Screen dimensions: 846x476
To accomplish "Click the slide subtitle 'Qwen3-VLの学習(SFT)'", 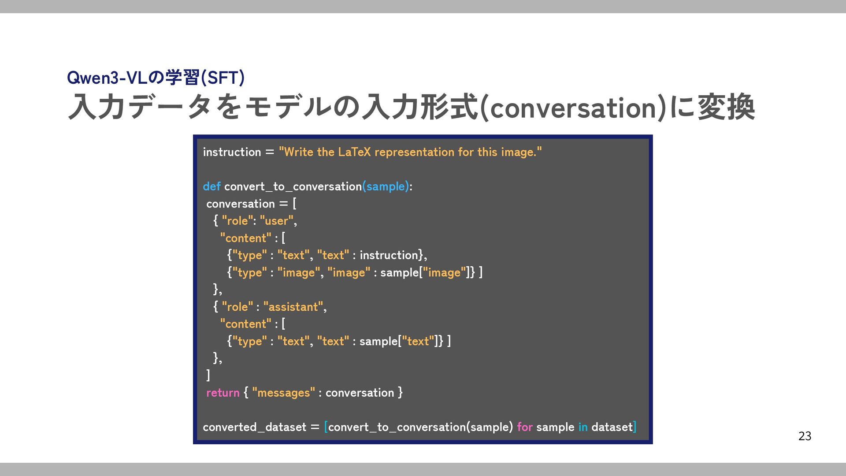I will pos(156,78).
